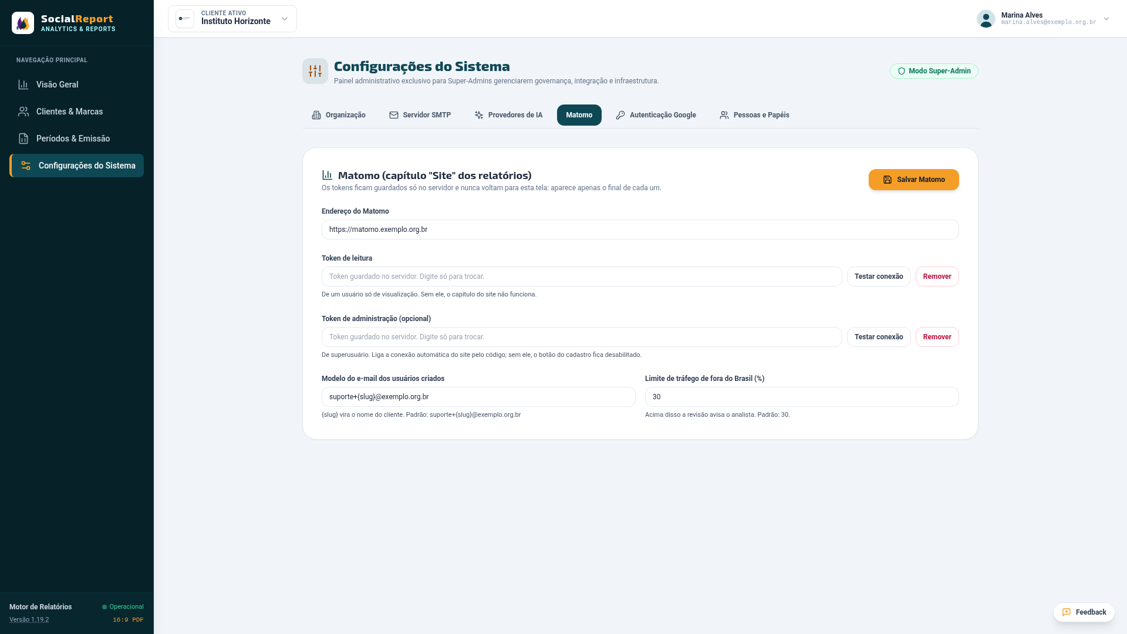Click the people icon on Pessoas e Papéis tab
The height and width of the screenshot is (634, 1127).
click(724, 115)
